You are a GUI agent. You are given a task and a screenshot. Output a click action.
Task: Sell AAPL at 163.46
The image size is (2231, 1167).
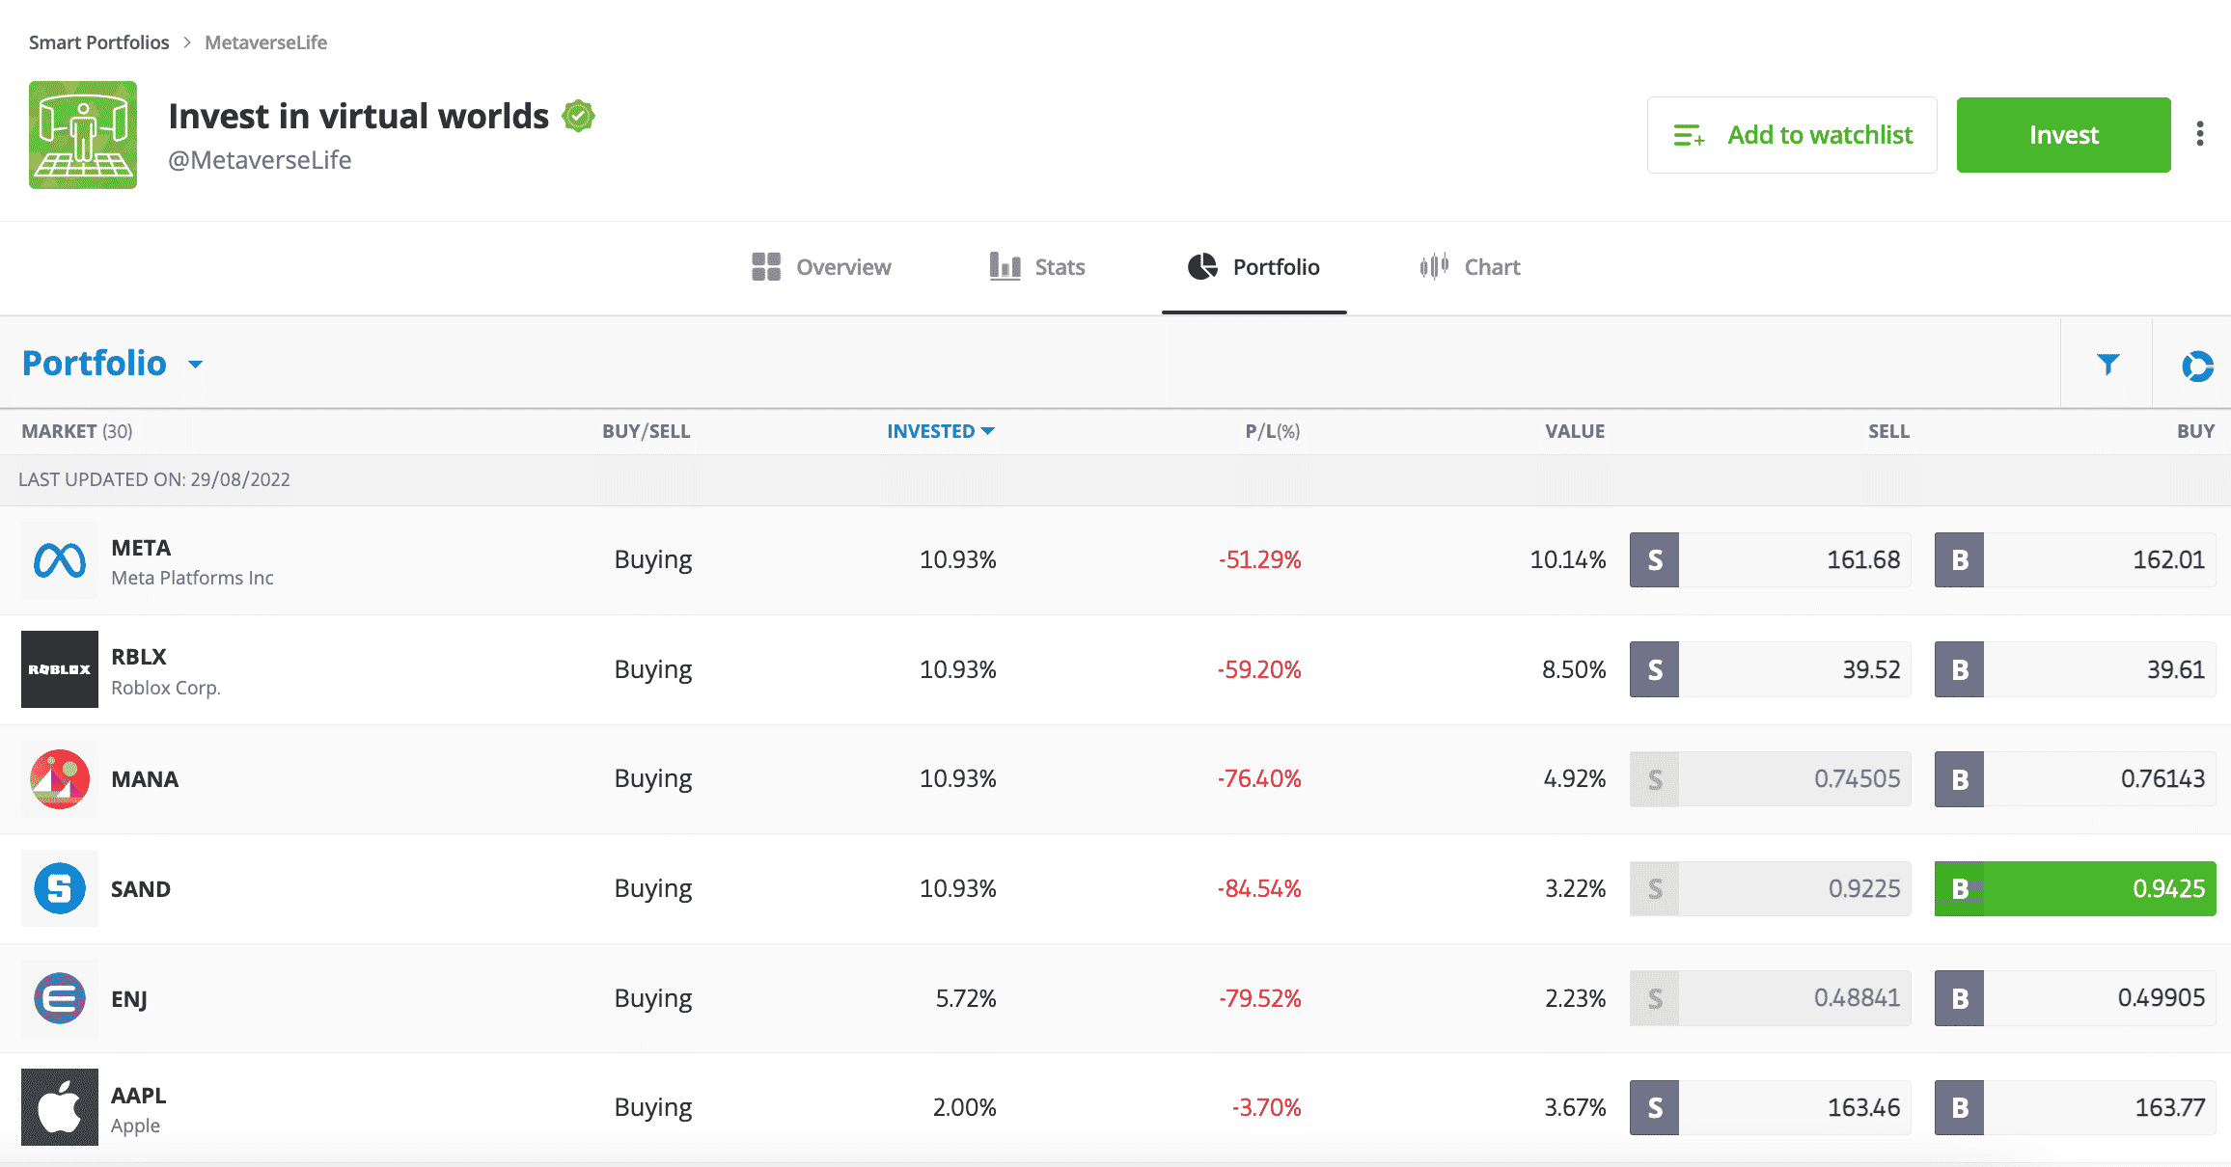[x=1771, y=1107]
